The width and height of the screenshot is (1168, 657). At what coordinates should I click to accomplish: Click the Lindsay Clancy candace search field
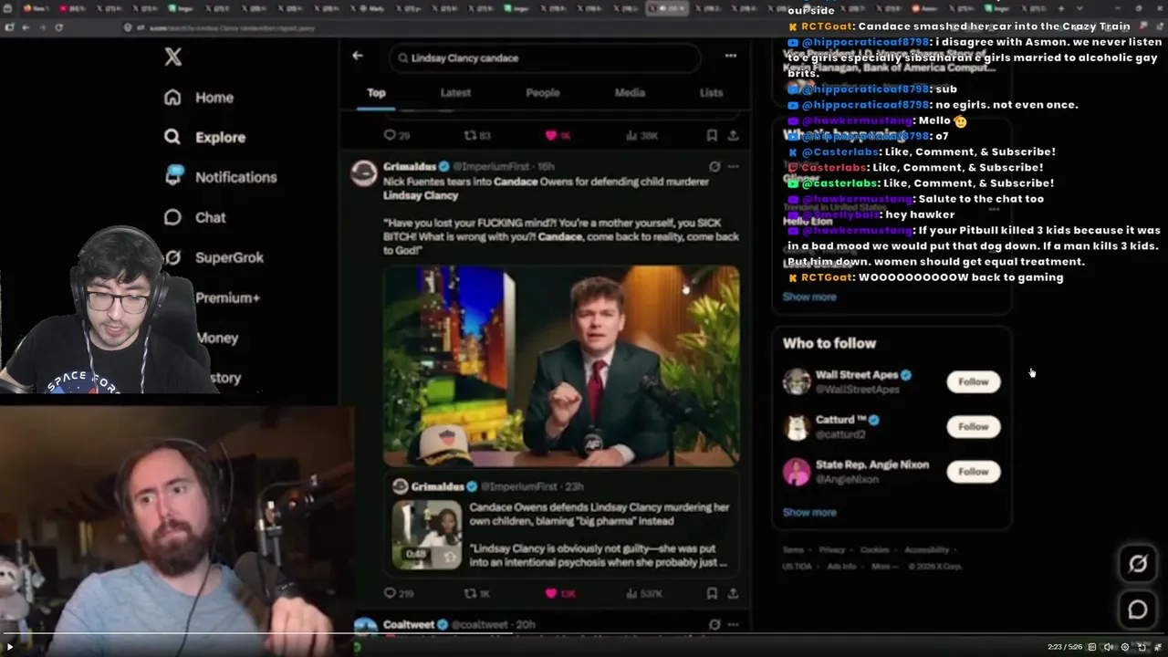pos(545,57)
